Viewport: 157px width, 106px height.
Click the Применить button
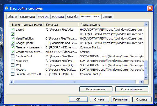point(121,99)
